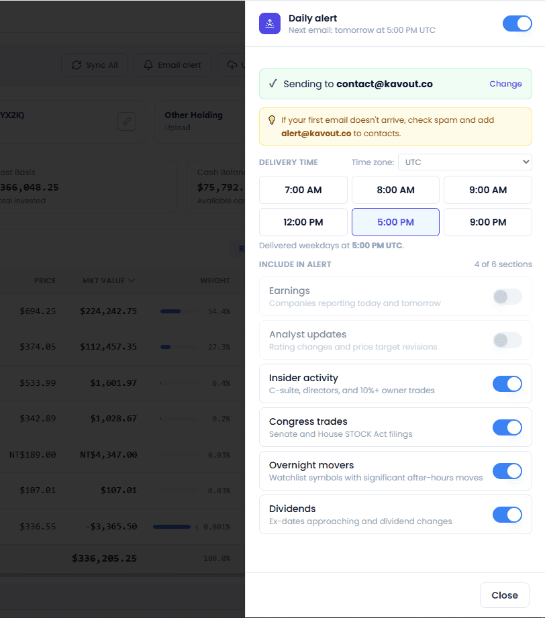Disable the Dividends toggle
Image resolution: width=545 pixels, height=618 pixels.
point(507,515)
